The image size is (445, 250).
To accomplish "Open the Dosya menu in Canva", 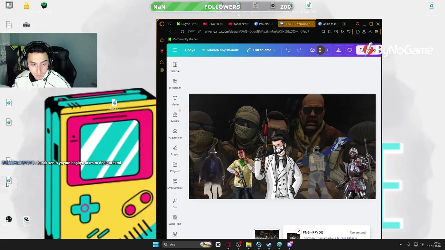I will pos(190,50).
